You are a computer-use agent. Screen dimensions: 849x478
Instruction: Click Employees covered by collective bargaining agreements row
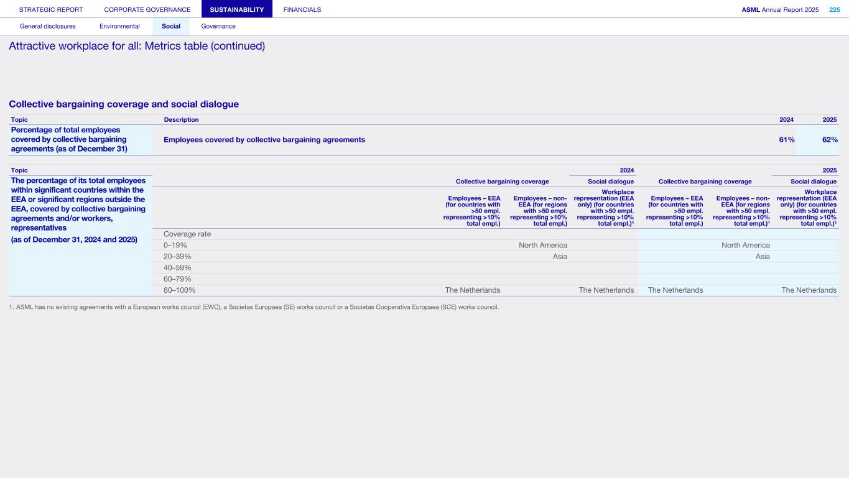point(264,140)
